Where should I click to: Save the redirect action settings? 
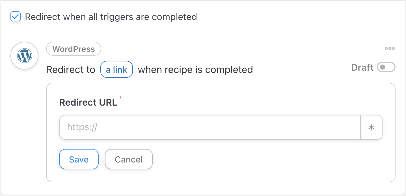coord(79,159)
